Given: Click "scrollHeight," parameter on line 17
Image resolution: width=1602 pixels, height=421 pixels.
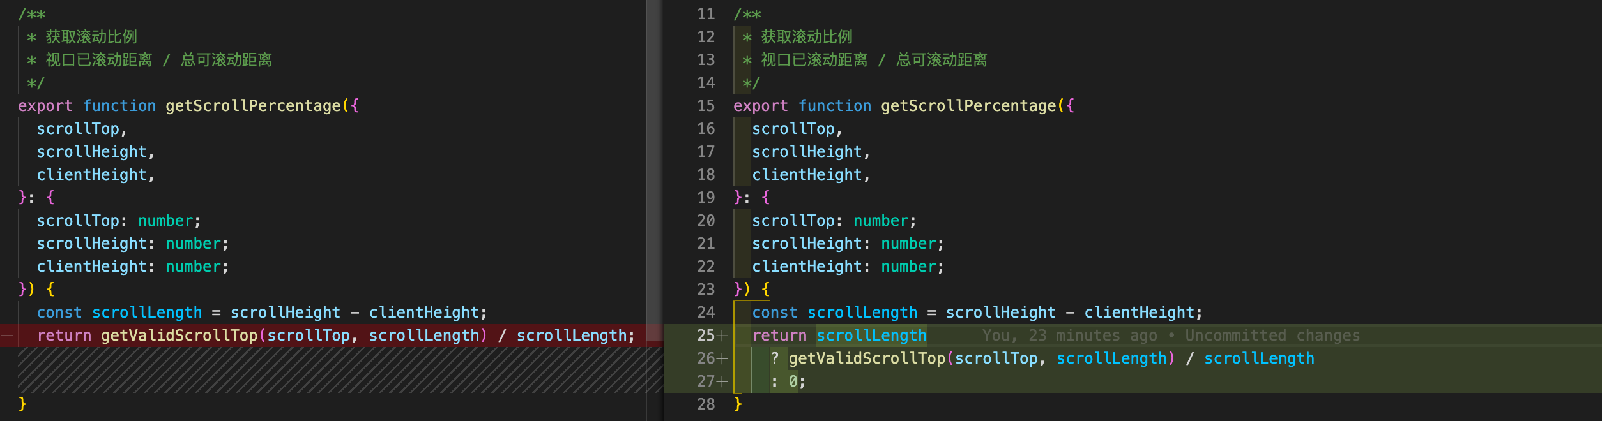Looking at the screenshot, I should 811,152.
